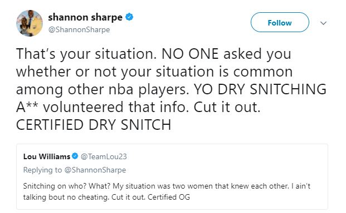Click the @ShannonSharpe handle under the display name
Screen dimensions: 346x213
click(79, 29)
